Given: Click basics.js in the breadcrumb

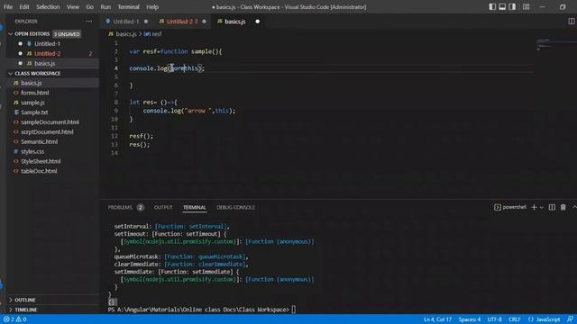Looking at the screenshot, I should click(126, 34).
